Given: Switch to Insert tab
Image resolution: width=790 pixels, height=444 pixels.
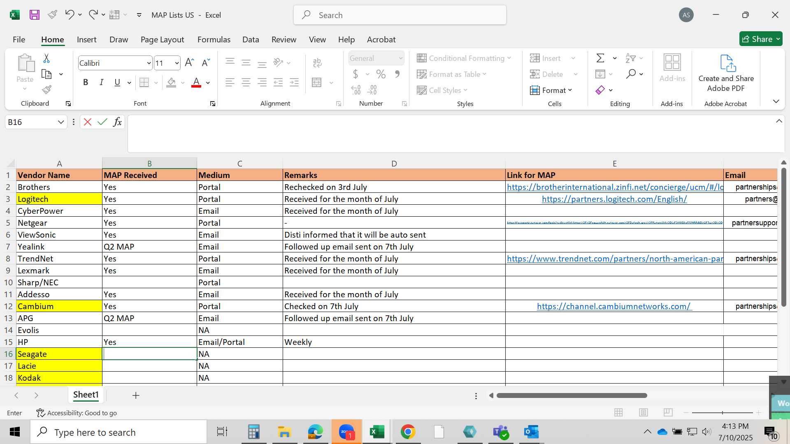Looking at the screenshot, I should [86, 39].
